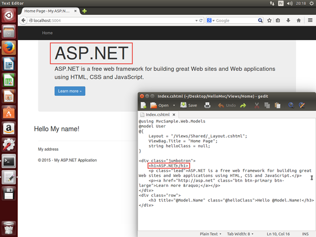Open the URL history dropdown arrow
The image size is (316, 237).
click(x=197, y=21)
